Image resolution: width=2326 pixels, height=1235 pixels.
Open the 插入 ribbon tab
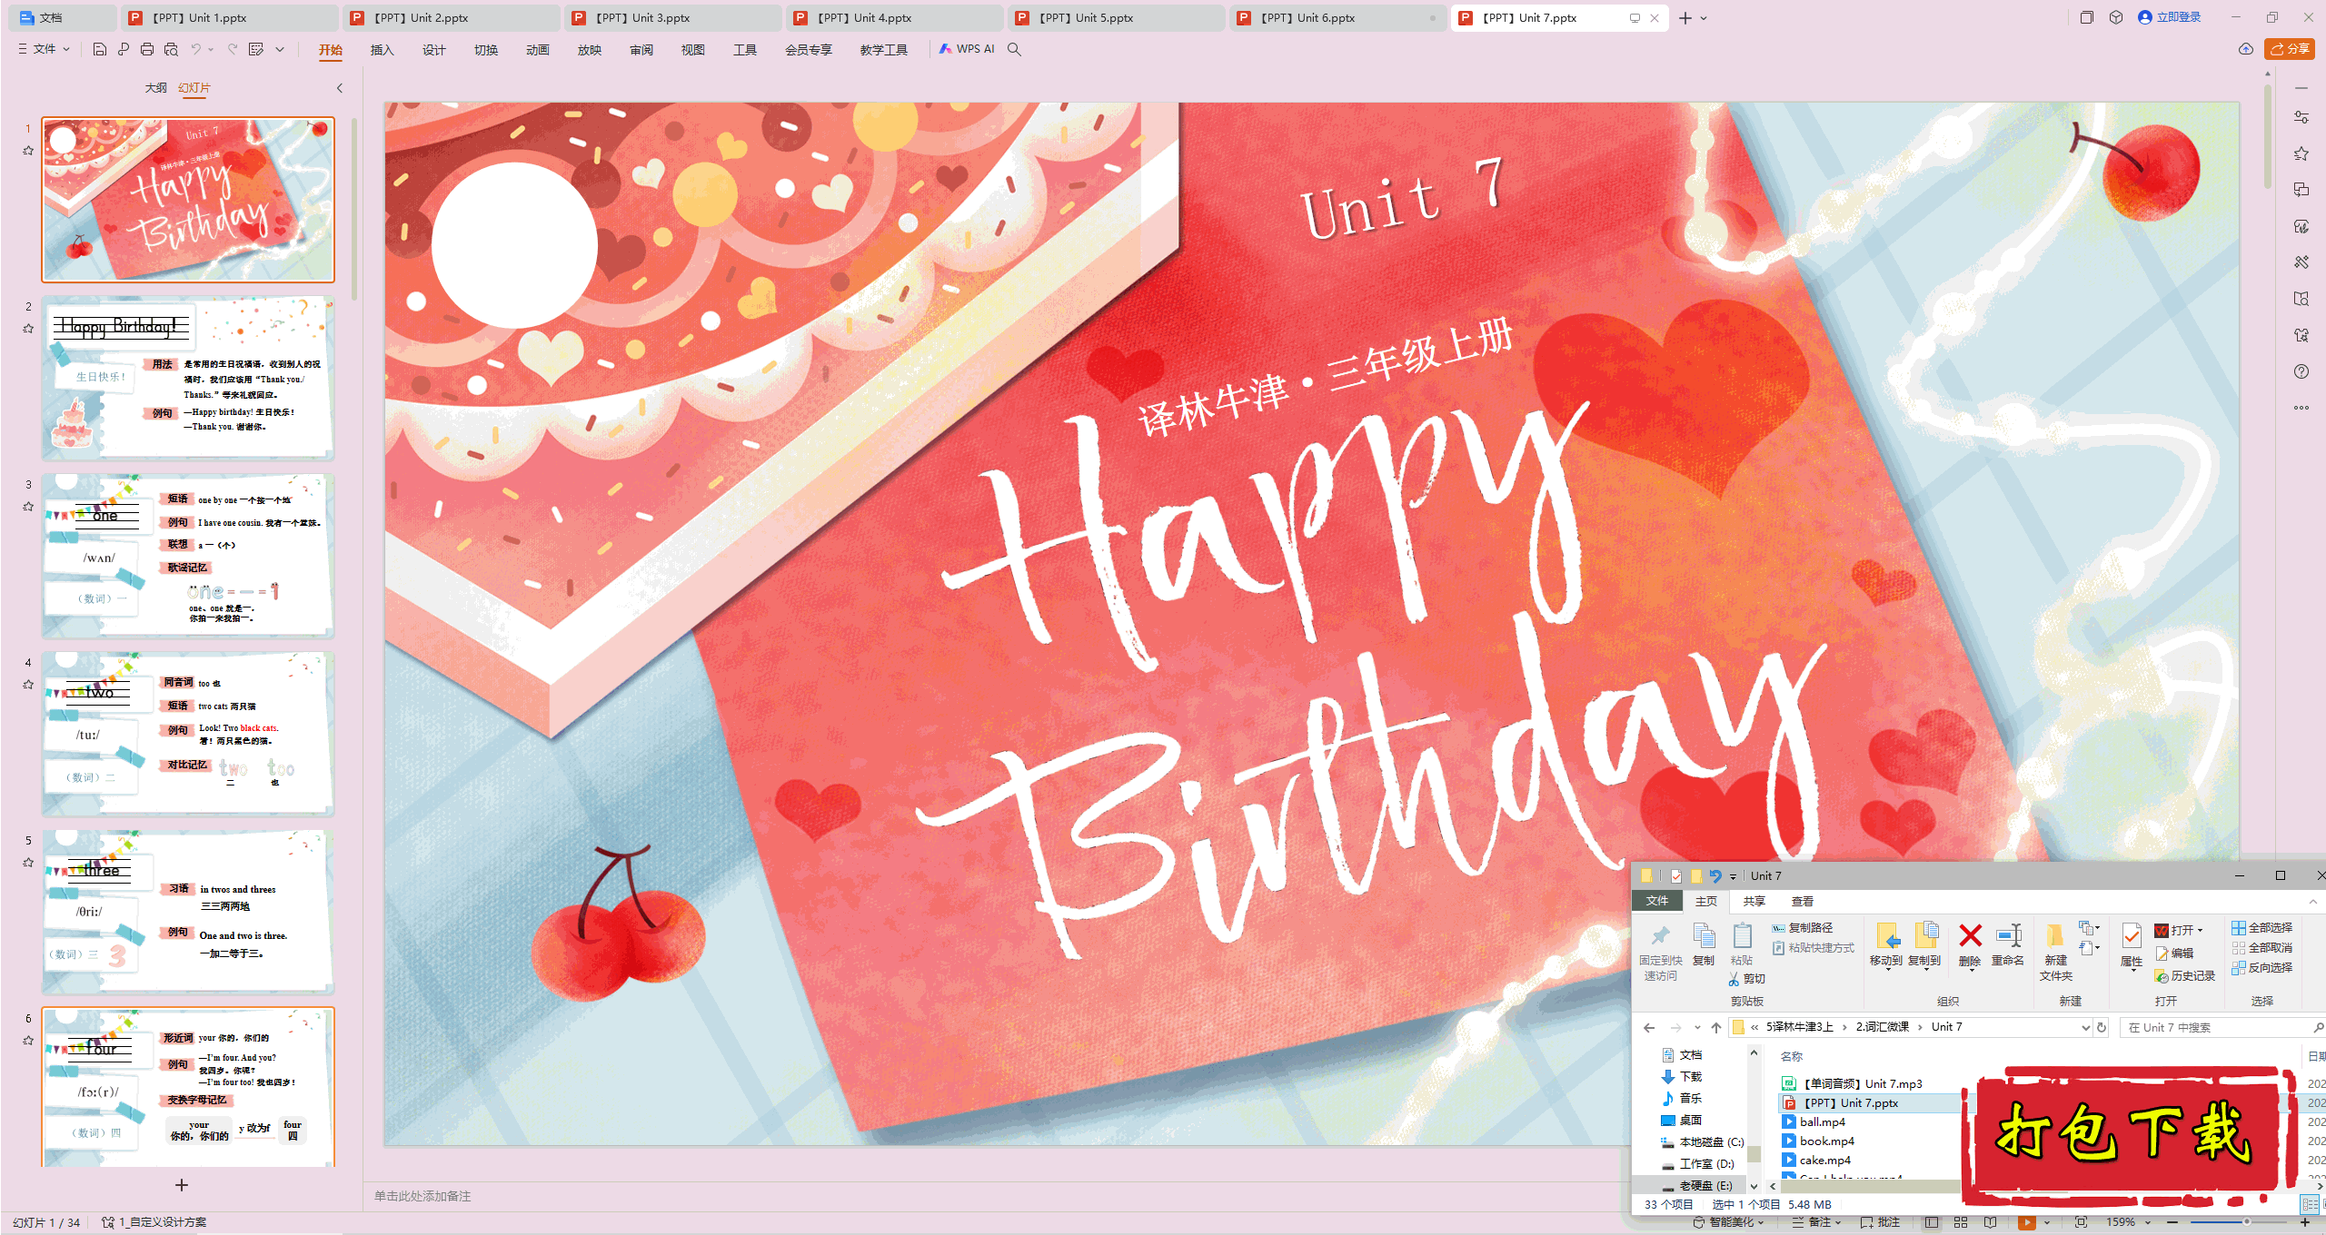pyautogui.click(x=382, y=50)
